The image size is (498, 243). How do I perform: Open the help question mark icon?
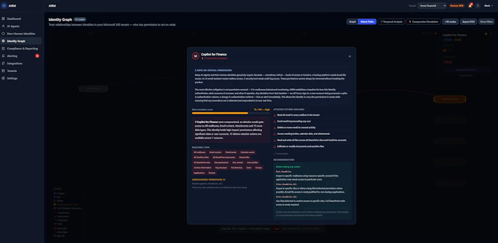click(477, 6)
